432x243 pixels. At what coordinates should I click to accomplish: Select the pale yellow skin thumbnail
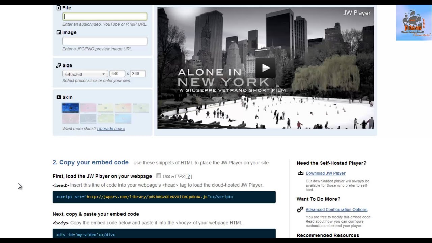pyautogui.click(x=106, y=108)
